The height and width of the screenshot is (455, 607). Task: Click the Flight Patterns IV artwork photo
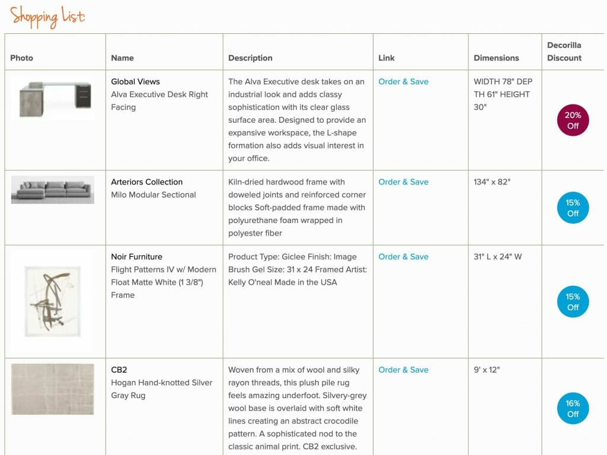click(52, 301)
